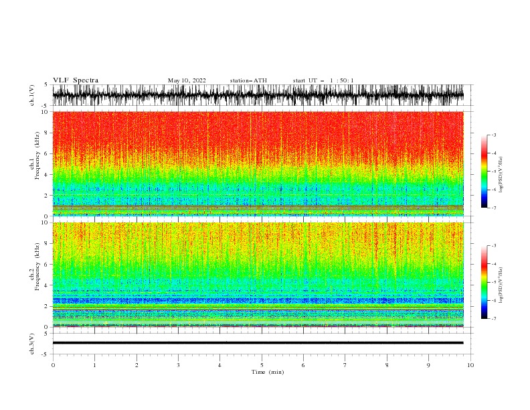Click the "-3" label on ch.1 colorbar
530x410 pixels.
pos(493,135)
